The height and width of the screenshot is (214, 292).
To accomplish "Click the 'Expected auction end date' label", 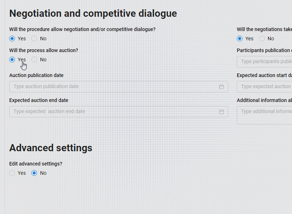I will (38, 100).
